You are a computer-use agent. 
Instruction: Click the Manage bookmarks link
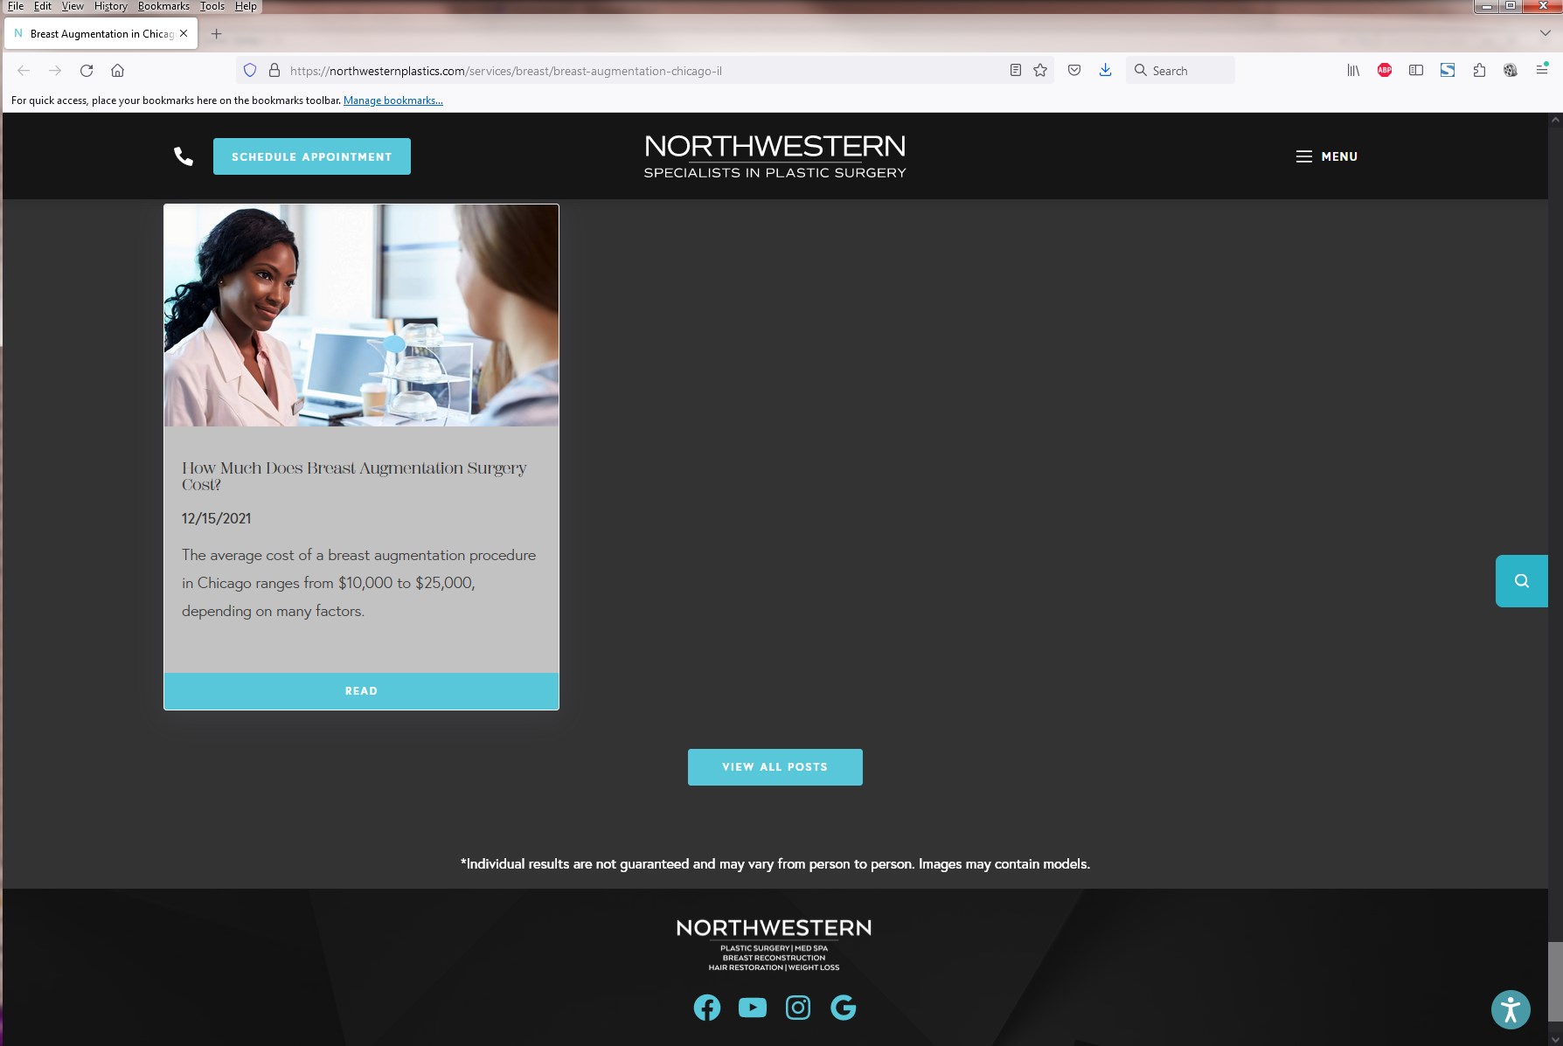393,100
